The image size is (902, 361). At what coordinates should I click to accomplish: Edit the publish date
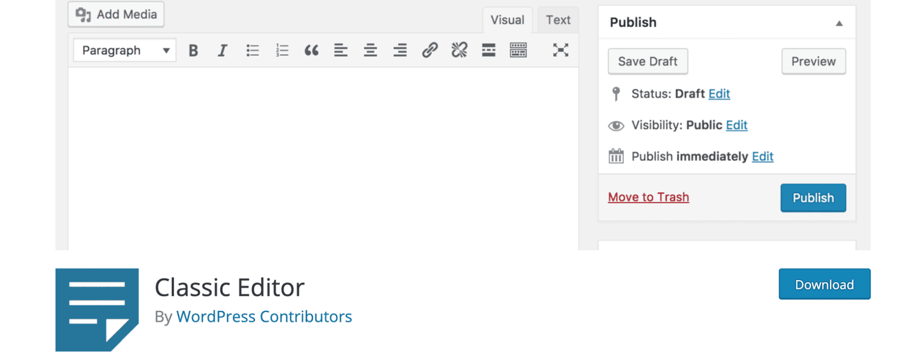[x=763, y=156]
